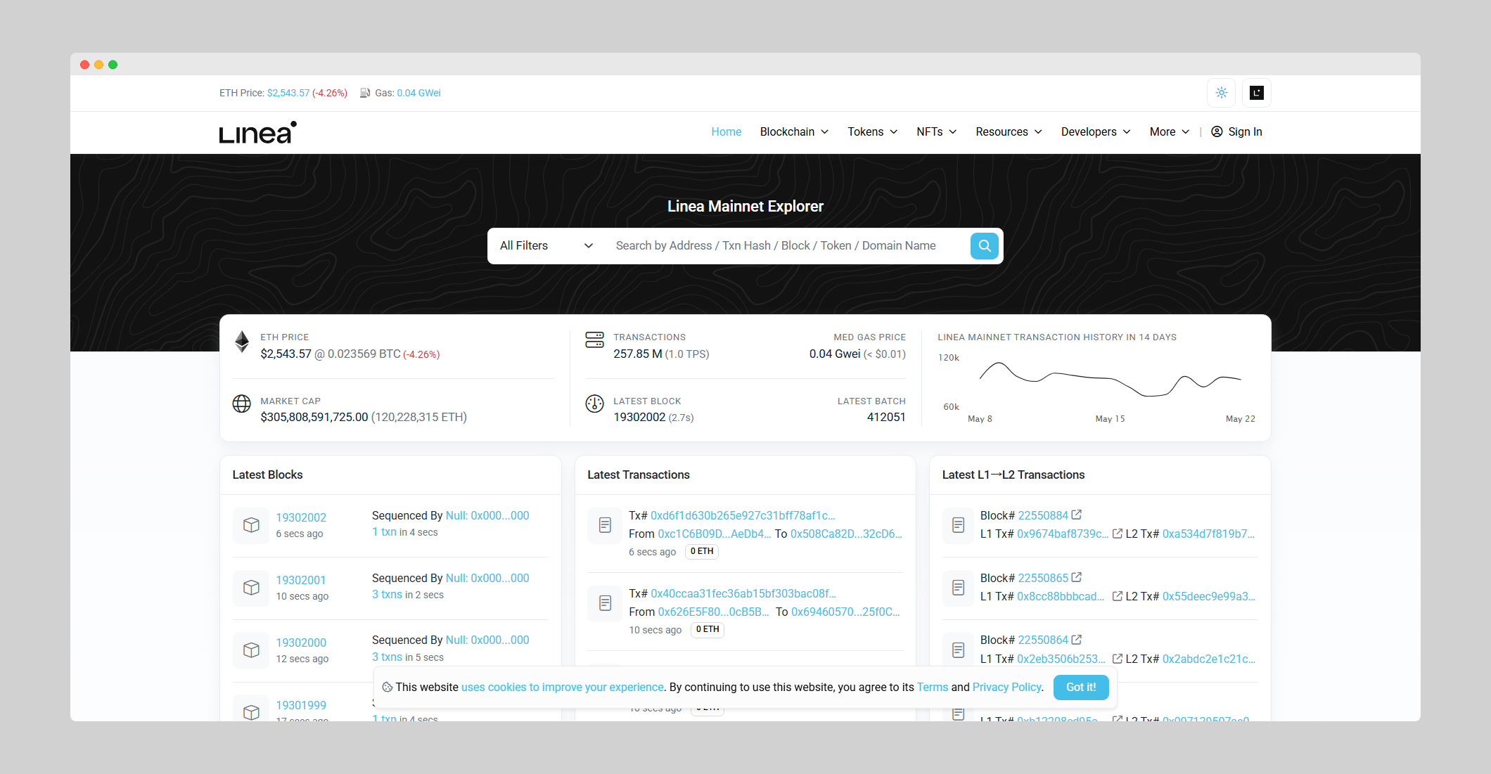Click the Linea network square icon button
This screenshot has height=774, width=1491.
(x=1257, y=93)
